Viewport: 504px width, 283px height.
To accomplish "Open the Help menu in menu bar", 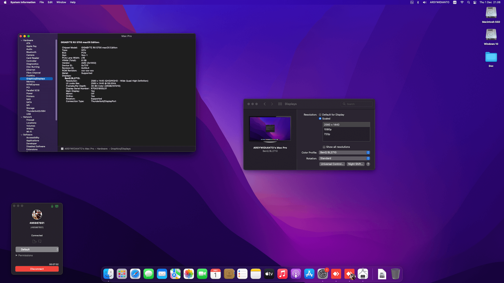I will click(73, 2).
